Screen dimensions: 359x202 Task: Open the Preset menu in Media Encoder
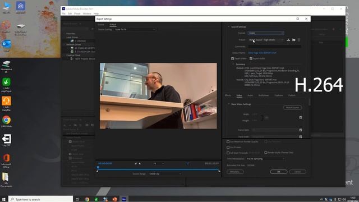[77, 13]
